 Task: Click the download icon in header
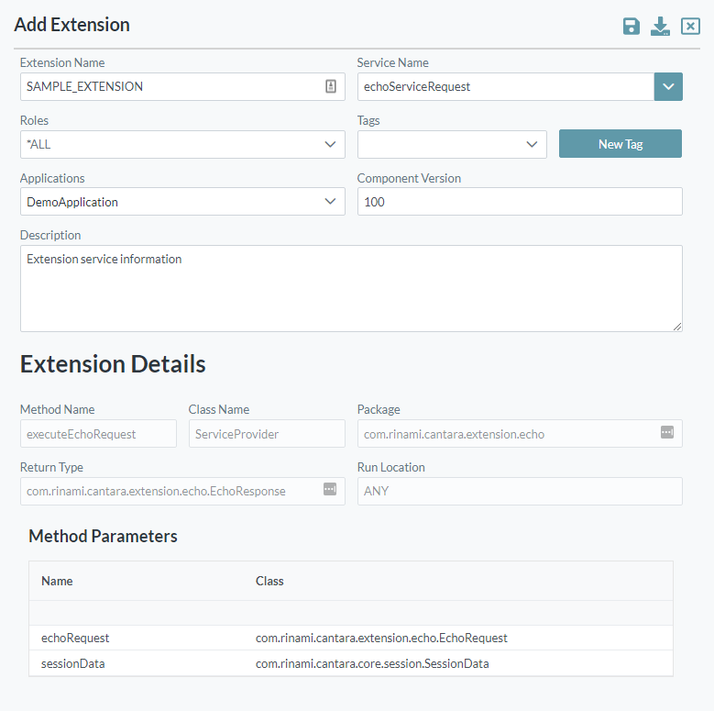pos(660,27)
